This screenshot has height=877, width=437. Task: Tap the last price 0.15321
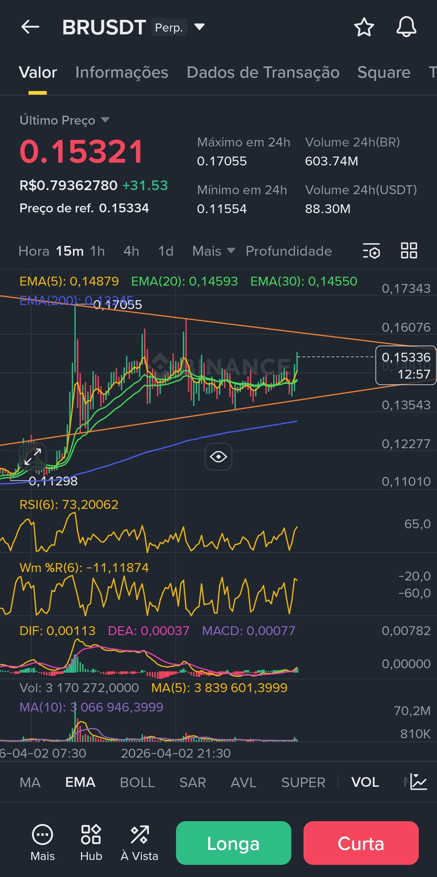[82, 152]
